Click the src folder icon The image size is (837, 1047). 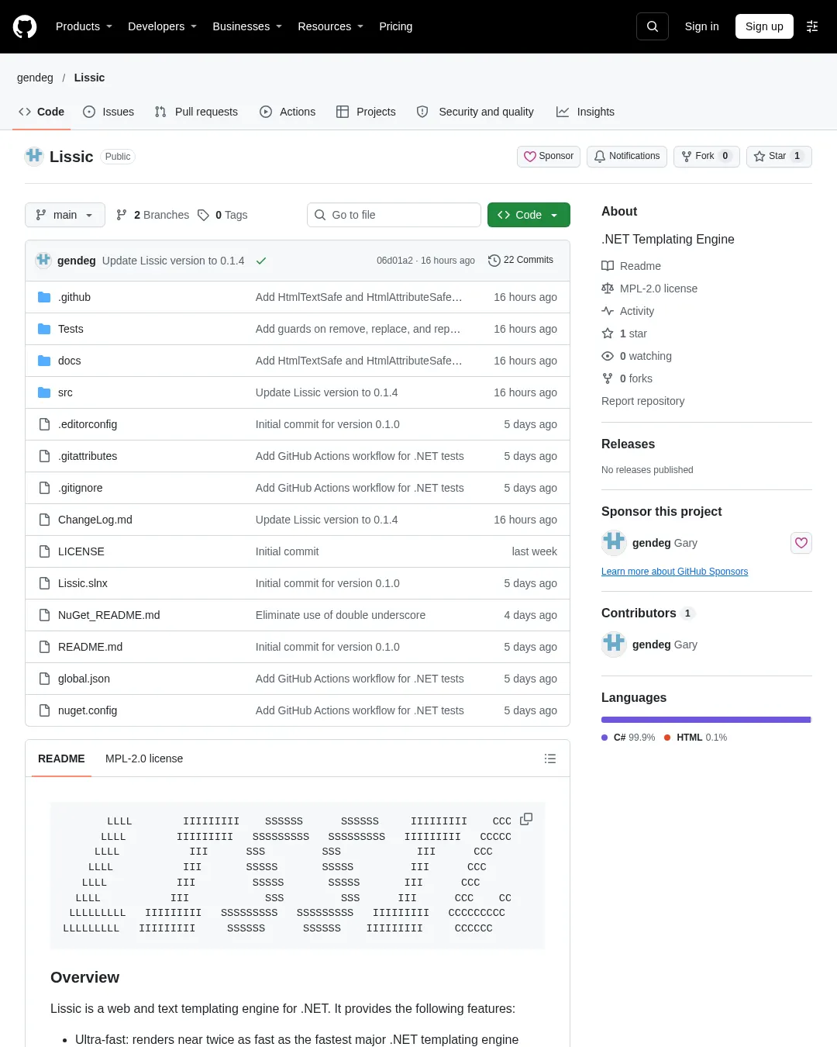pyautogui.click(x=44, y=392)
